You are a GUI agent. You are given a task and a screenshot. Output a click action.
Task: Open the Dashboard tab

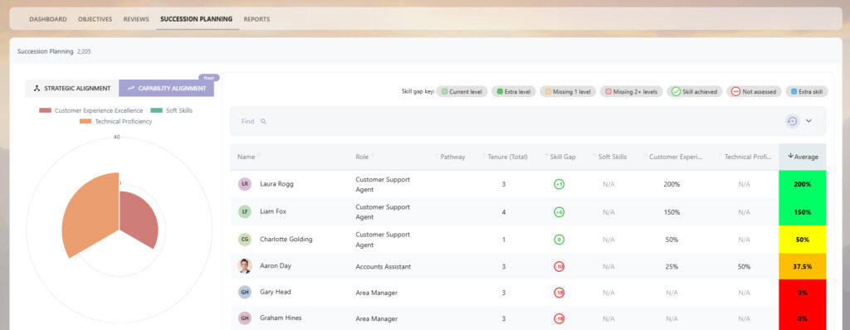pyautogui.click(x=47, y=19)
